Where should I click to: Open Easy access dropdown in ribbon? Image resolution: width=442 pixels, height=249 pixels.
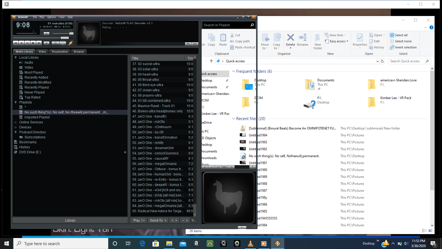point(336,41)
